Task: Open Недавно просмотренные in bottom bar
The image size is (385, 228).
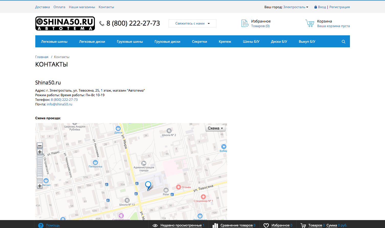Action: point(181,225)
